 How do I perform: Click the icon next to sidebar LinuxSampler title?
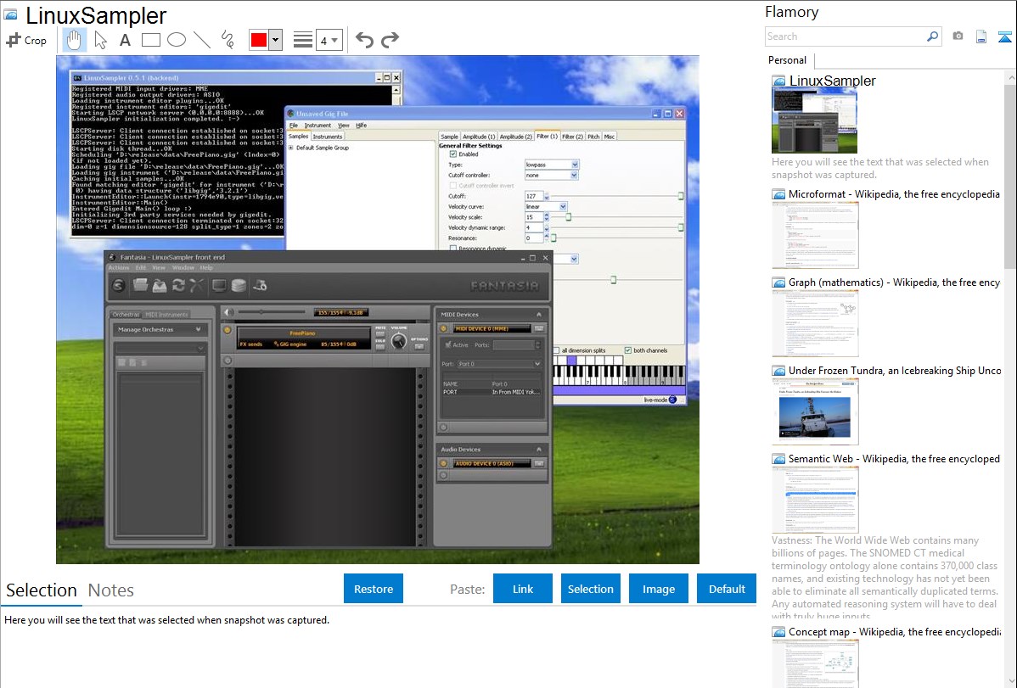778,81
